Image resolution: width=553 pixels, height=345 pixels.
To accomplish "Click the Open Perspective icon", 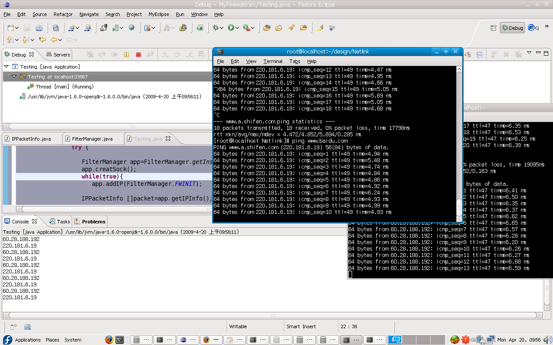I will point(493,28).
